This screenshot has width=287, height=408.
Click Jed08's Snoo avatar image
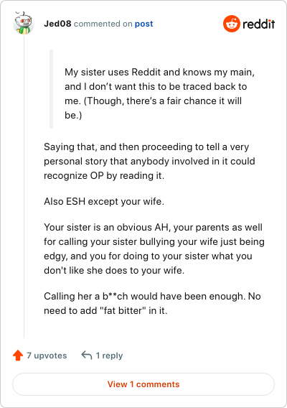tap(24, 23)
